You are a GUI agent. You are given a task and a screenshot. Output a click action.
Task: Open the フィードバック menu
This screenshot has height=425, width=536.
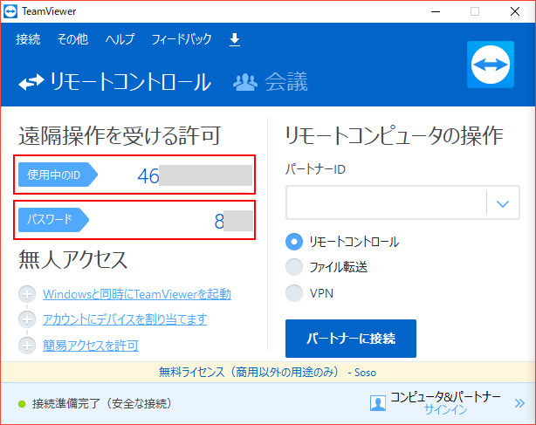click(182, 39)
